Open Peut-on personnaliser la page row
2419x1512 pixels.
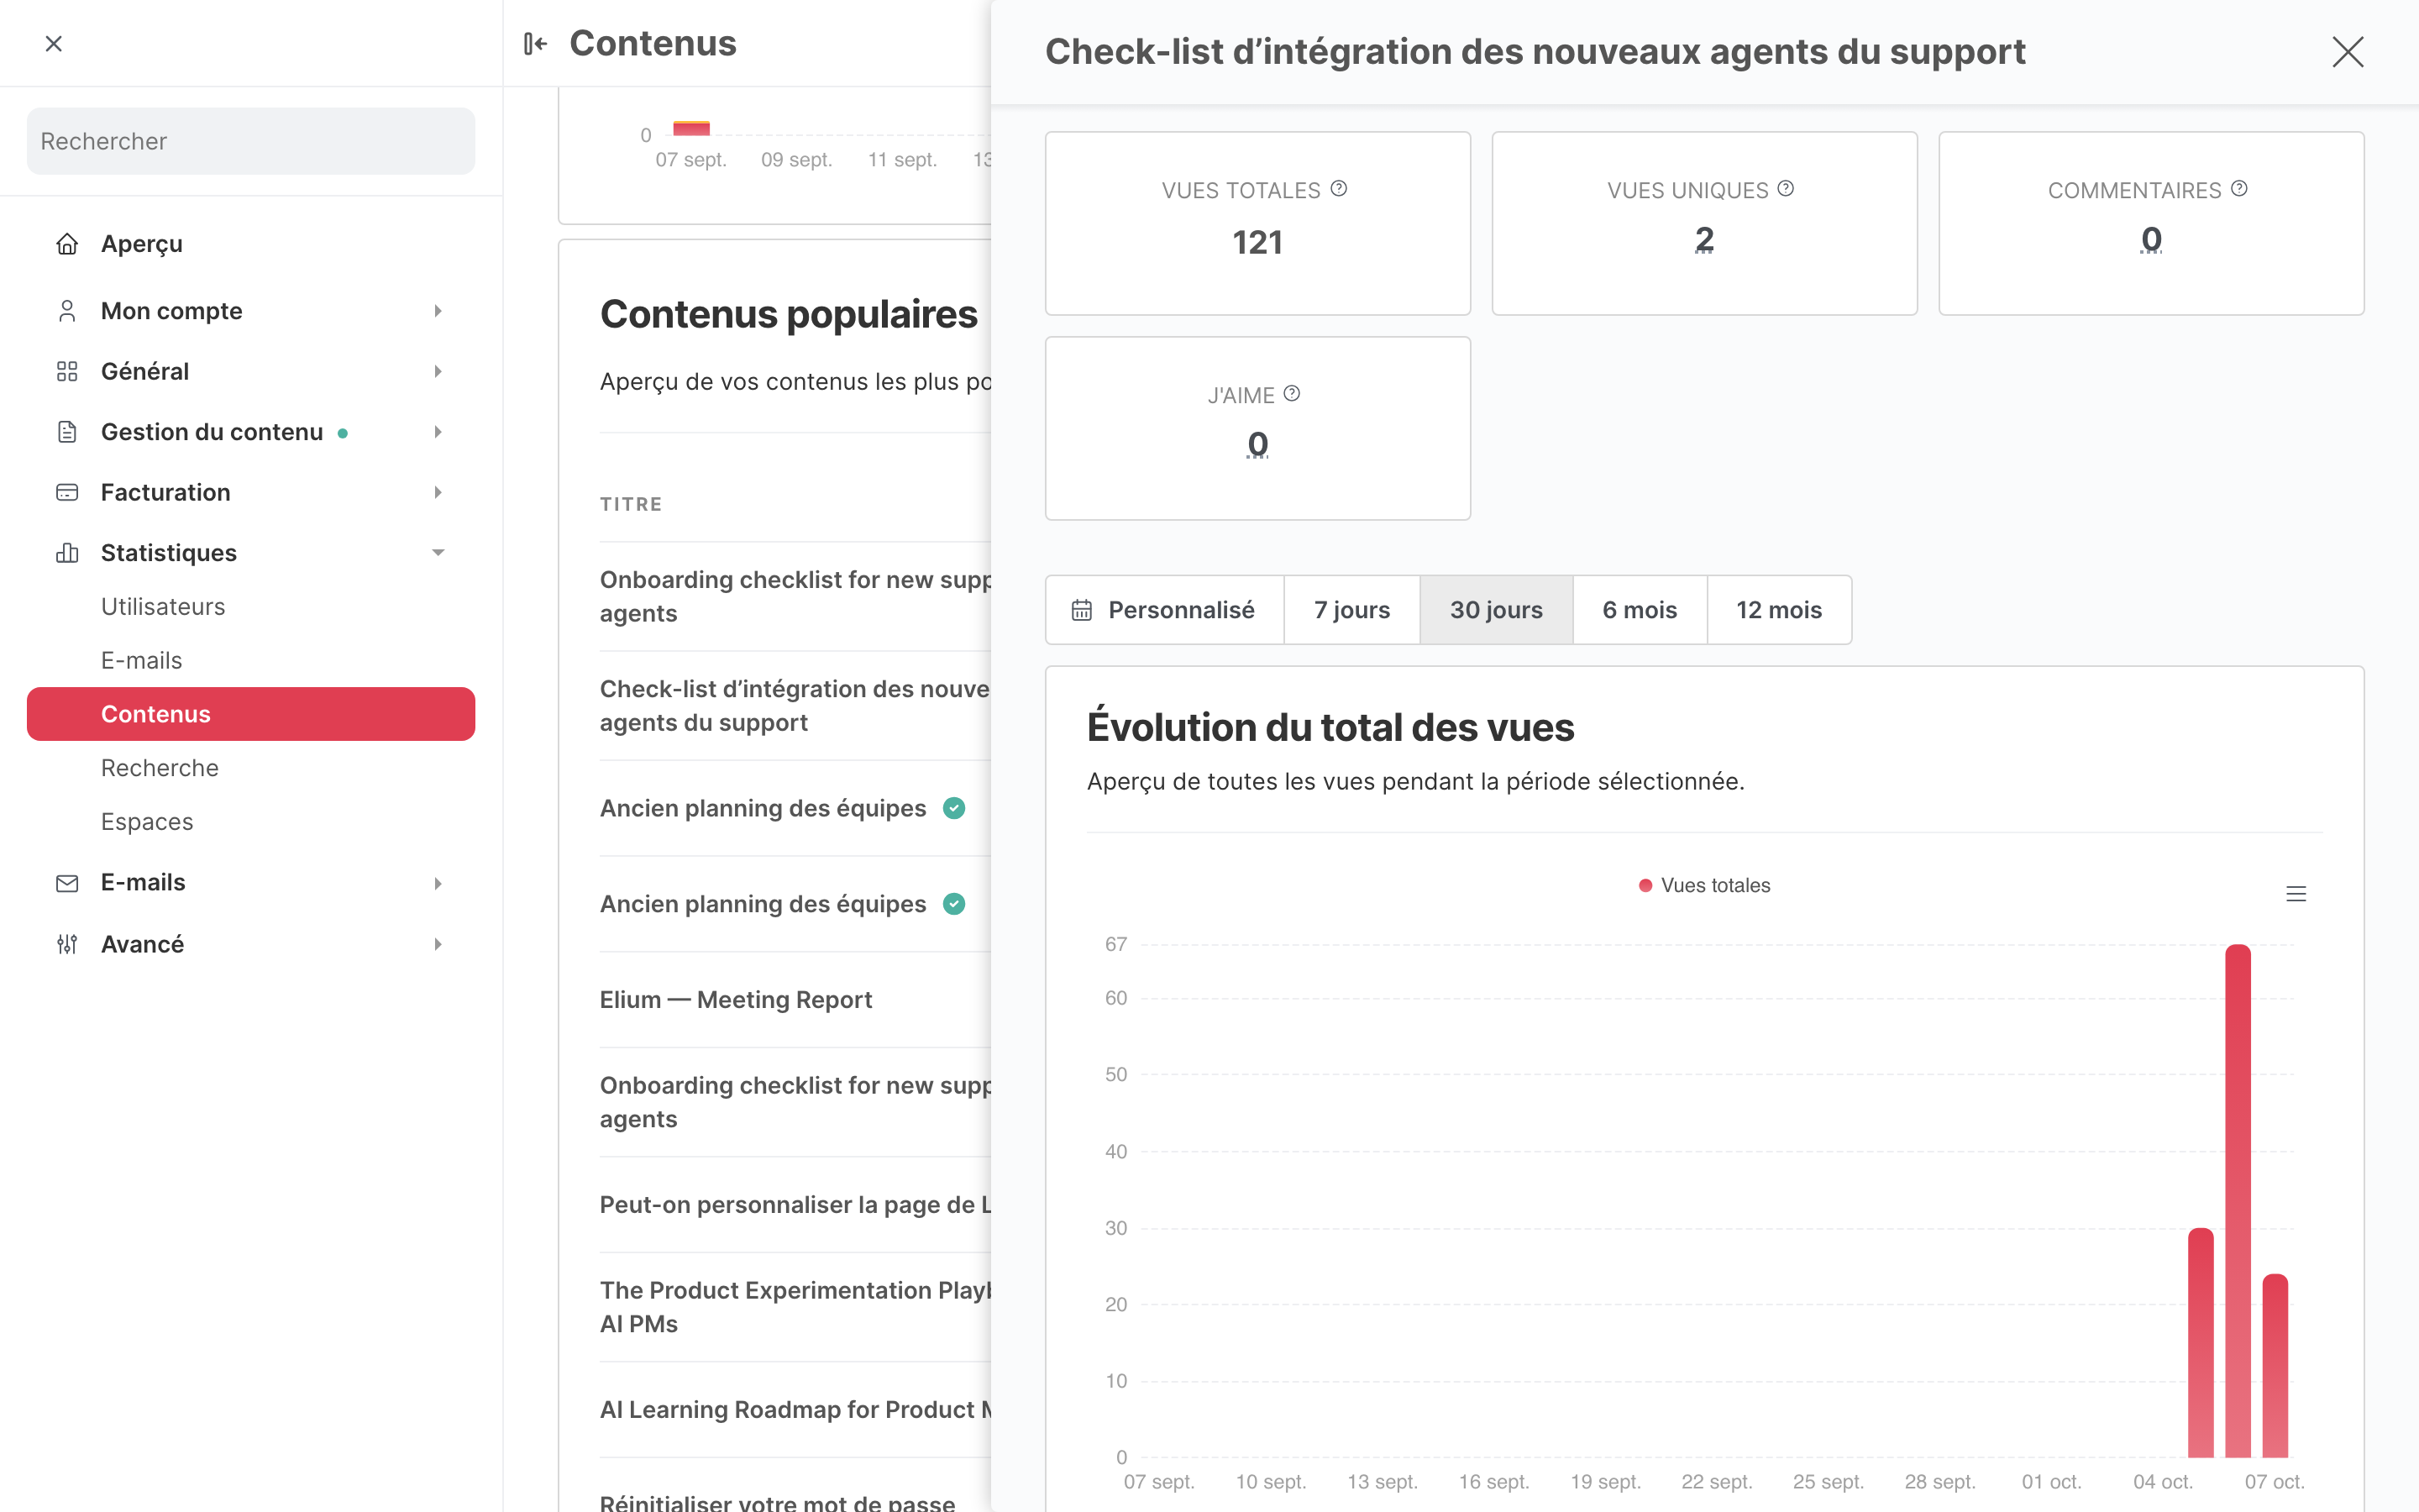click(795, 1205)
